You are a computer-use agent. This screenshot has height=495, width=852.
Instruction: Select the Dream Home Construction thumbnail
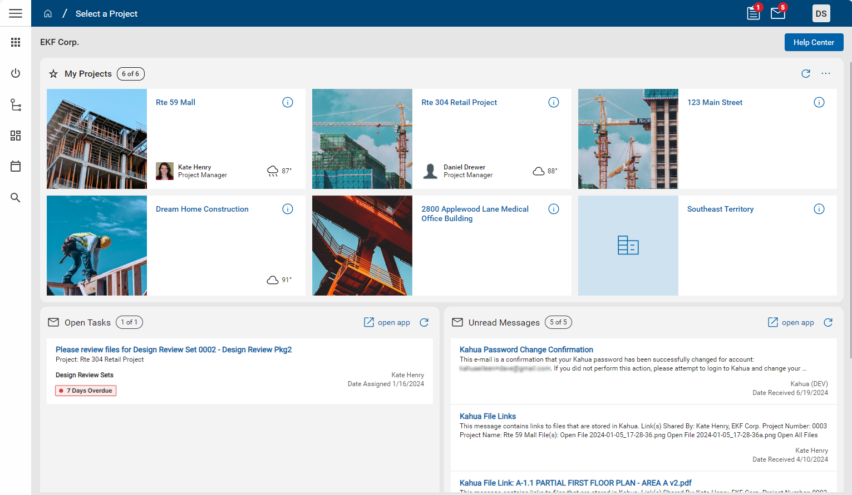97,246
